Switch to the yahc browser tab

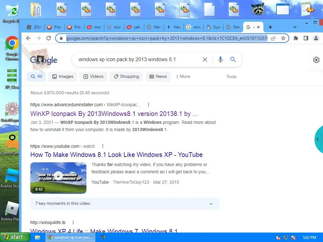tap(134, 27)
